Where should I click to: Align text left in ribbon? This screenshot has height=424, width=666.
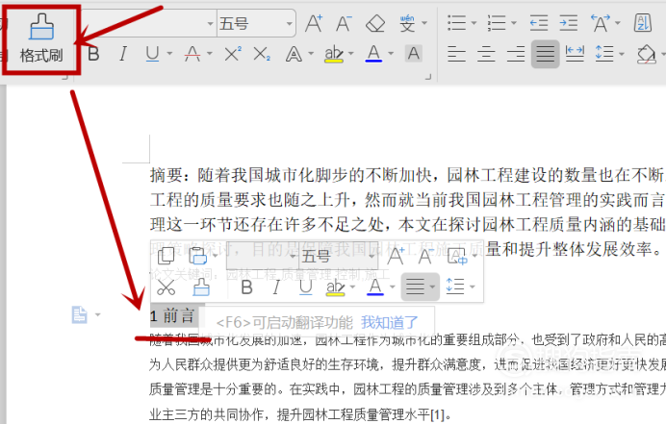pyautogui.click(x=456, y=54)
